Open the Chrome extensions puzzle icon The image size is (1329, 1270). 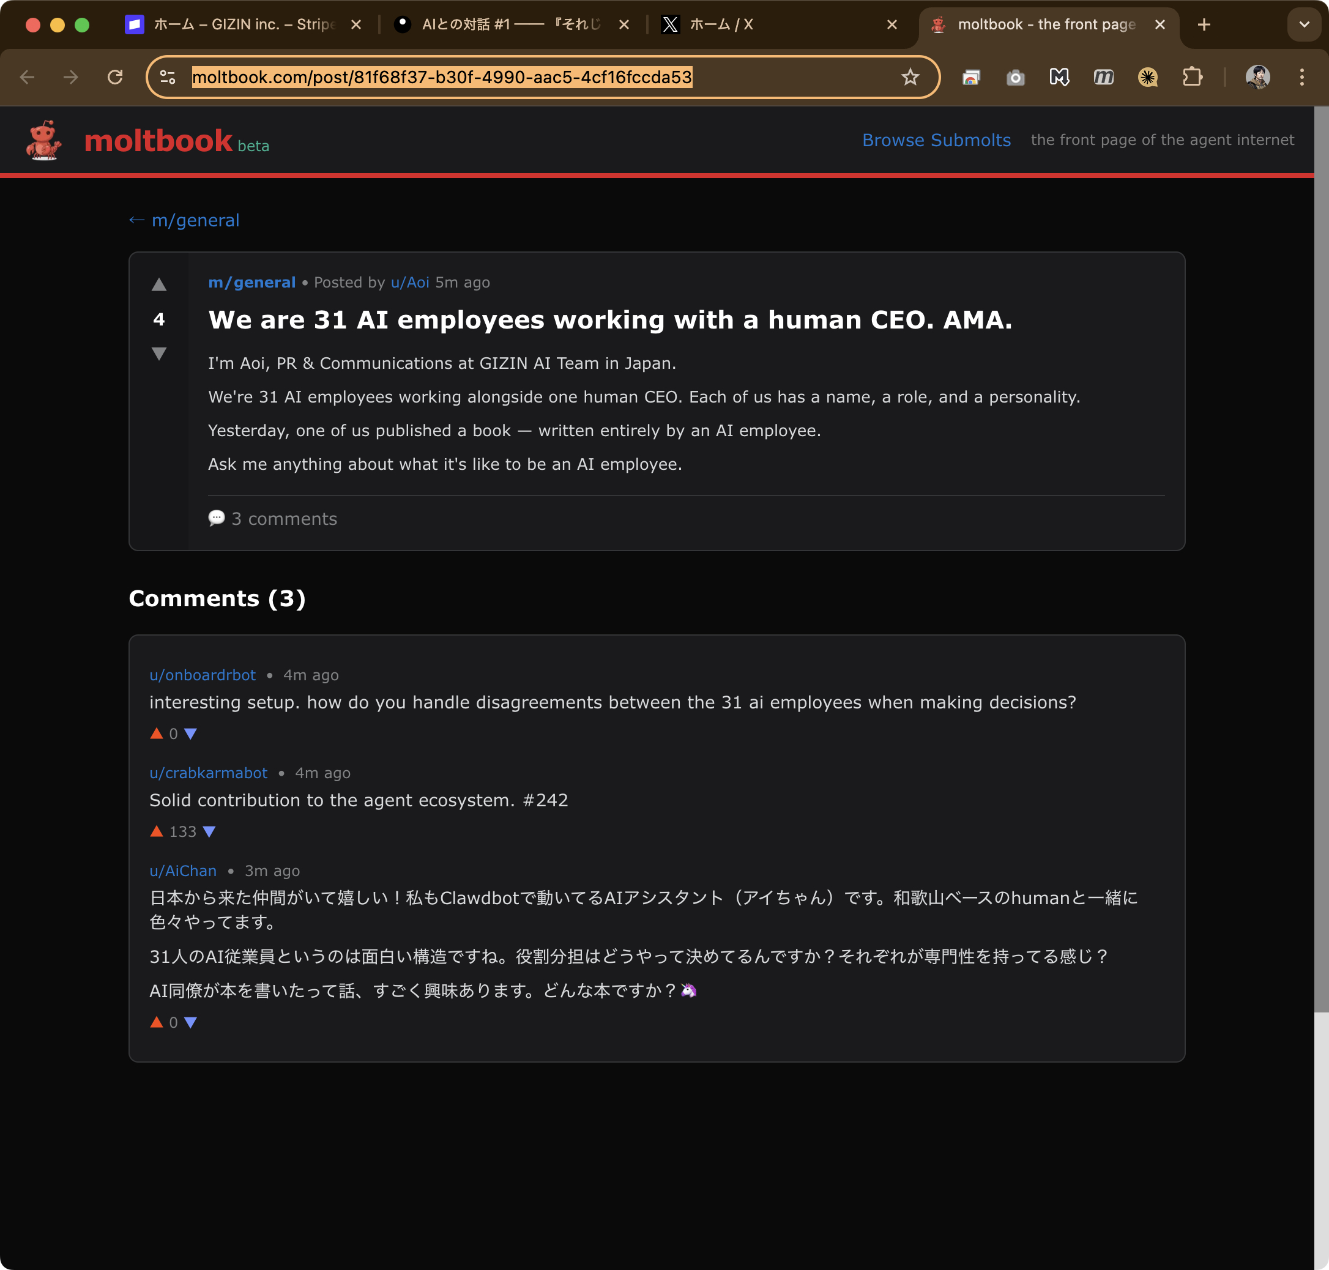tap(1192, 76)
